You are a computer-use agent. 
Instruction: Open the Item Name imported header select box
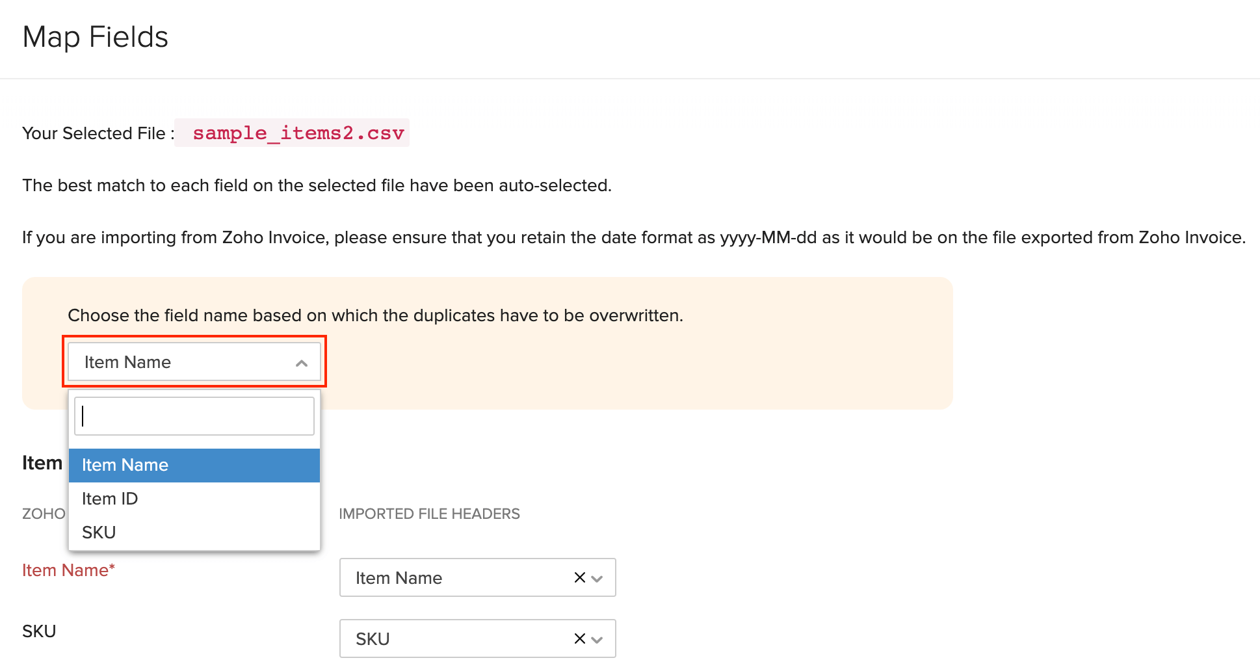[455, 577]
